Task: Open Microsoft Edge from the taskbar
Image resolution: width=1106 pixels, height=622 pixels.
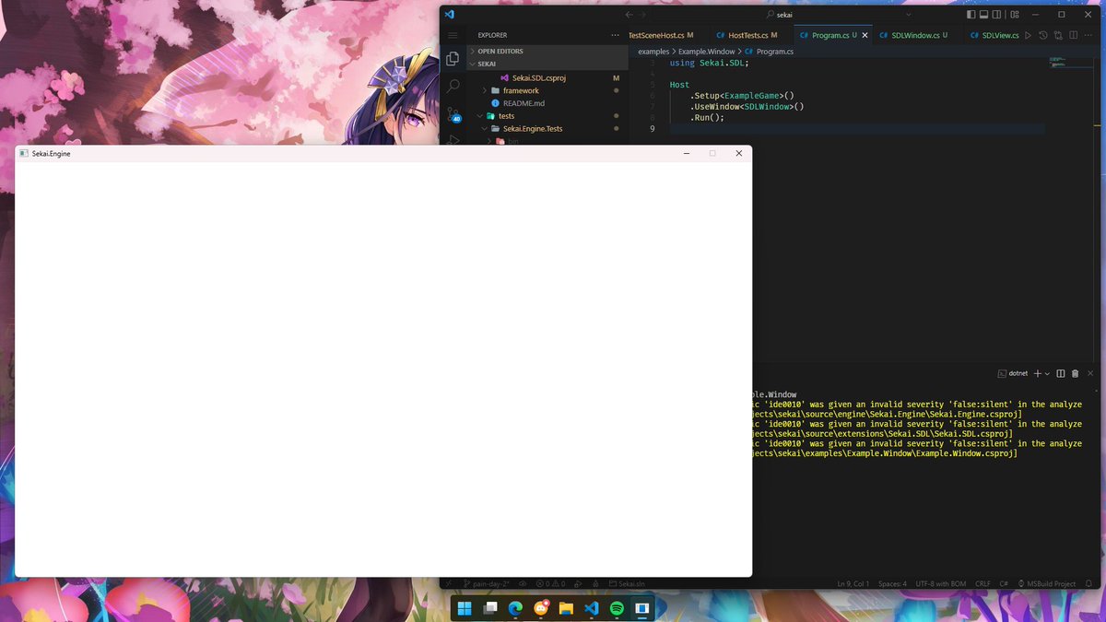Action: pyautogui.click(x=515, y=608)
